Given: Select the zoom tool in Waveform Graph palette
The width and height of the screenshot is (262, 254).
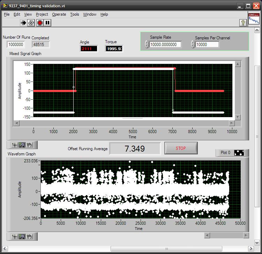Looking at the screenshot, I should (x=22, y=237).
